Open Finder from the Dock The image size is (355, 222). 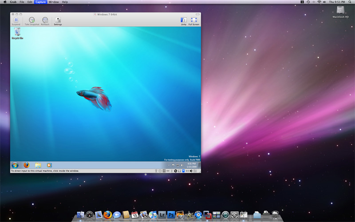[x=81, y=215]
